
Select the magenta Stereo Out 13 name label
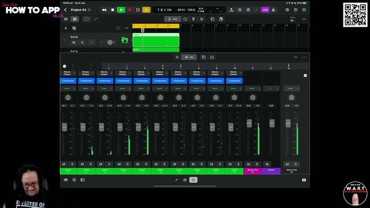pos(253,171)
